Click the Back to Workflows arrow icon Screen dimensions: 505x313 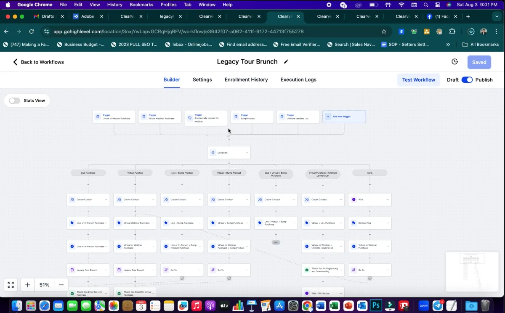tap(15, 62)
